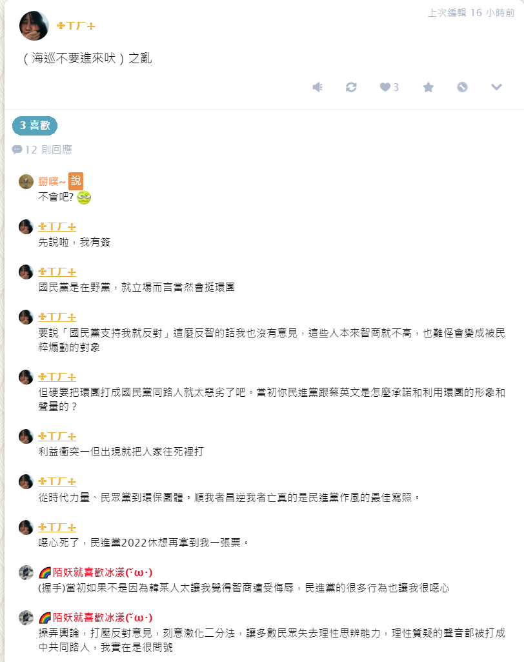The width and height of the screenshot is (524, 662).
Task: Open the speech bubble responses icon
Action: pos(17,150)
